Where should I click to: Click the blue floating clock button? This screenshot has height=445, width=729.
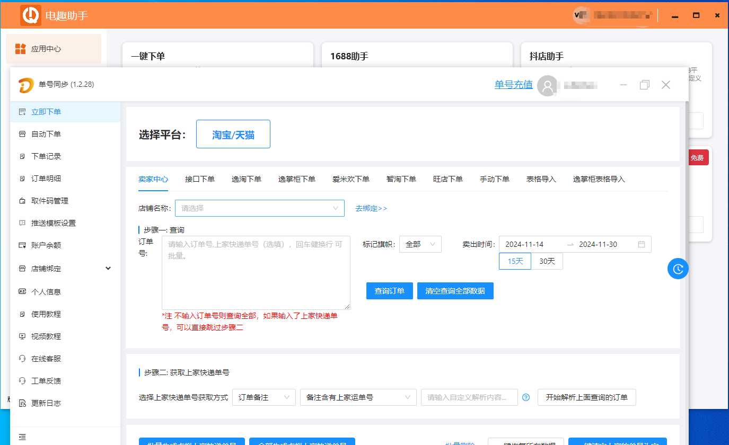pyautogui.click(x=678, y=269)
